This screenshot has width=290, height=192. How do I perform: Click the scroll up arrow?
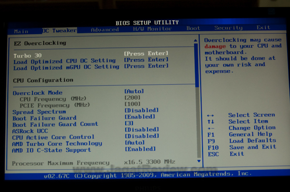[x=196, y=40]
